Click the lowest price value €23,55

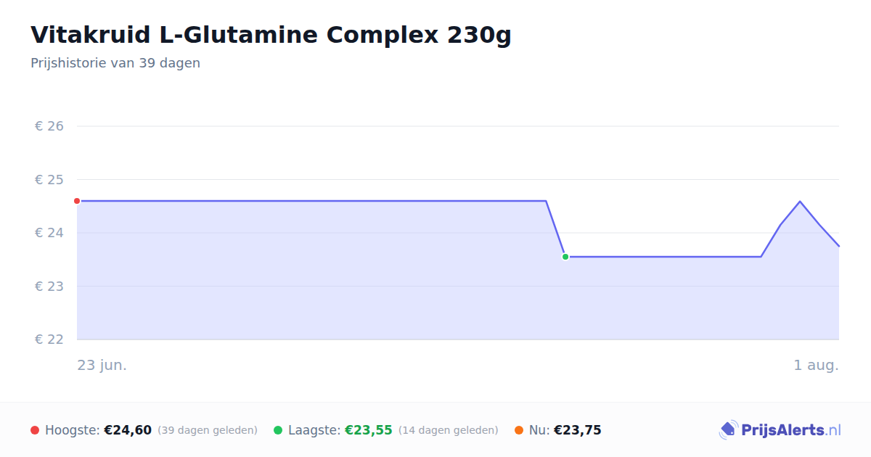369,430
